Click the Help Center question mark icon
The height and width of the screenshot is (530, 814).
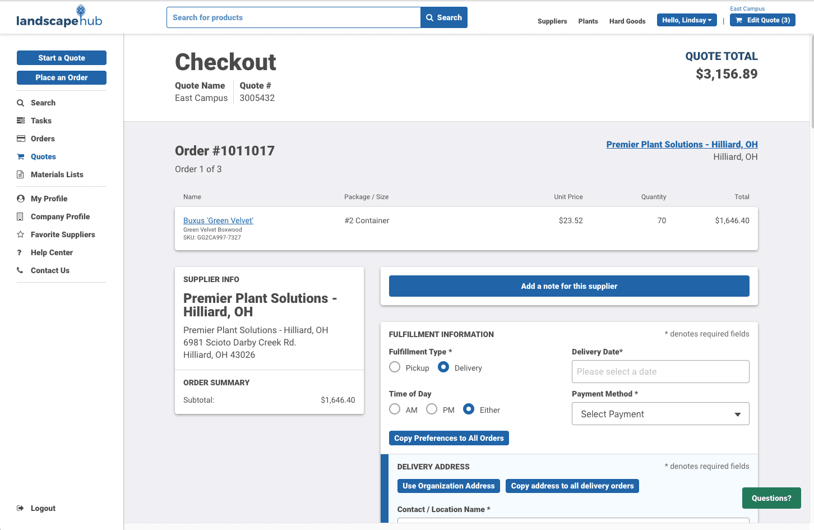coord(20,252)
